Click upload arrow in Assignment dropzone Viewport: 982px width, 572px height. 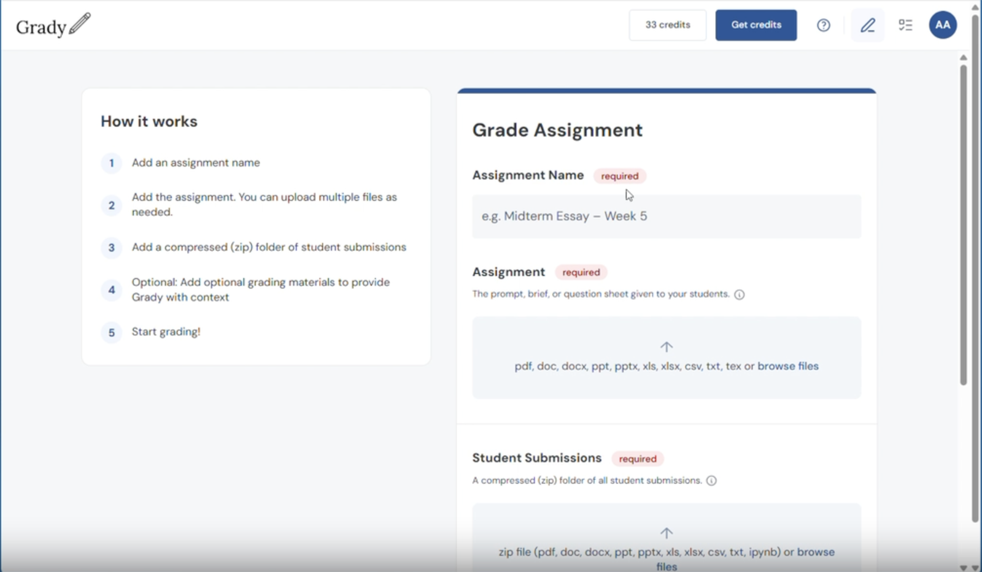click(667, 347)
